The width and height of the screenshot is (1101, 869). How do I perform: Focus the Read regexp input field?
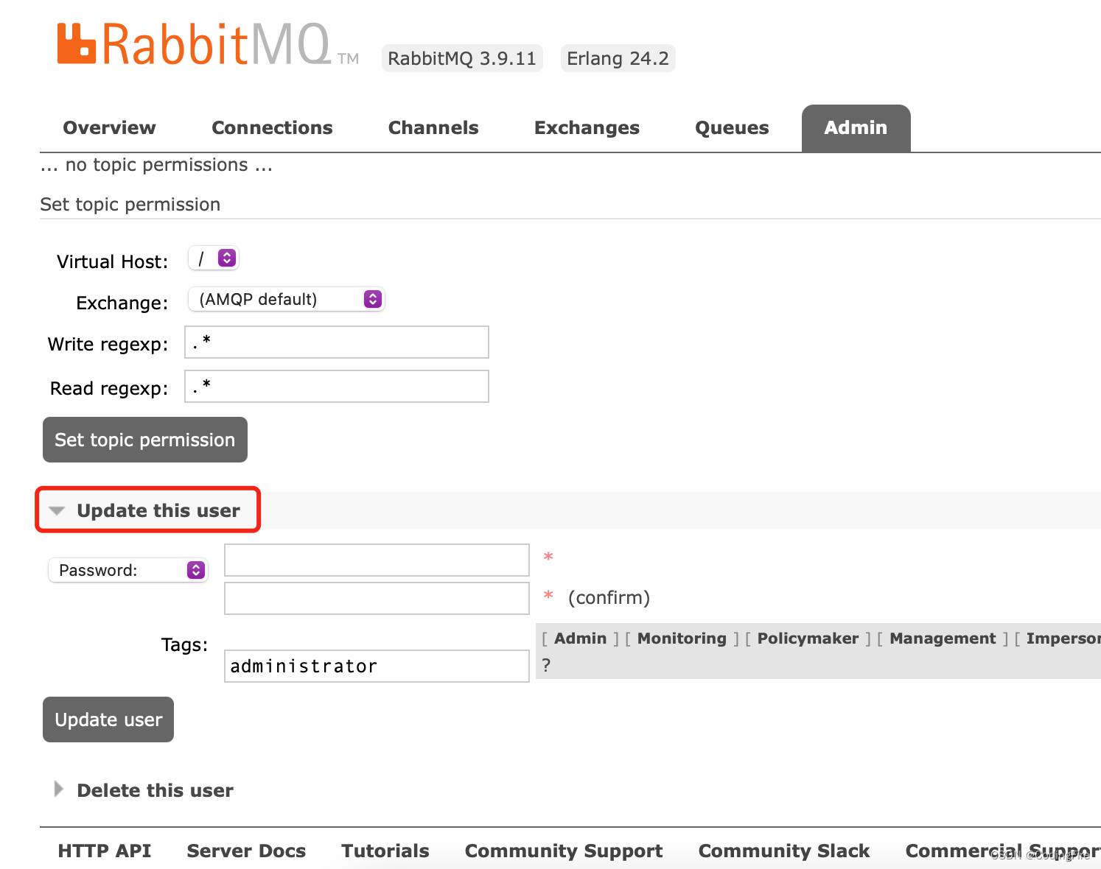click(x=337, y=387)
